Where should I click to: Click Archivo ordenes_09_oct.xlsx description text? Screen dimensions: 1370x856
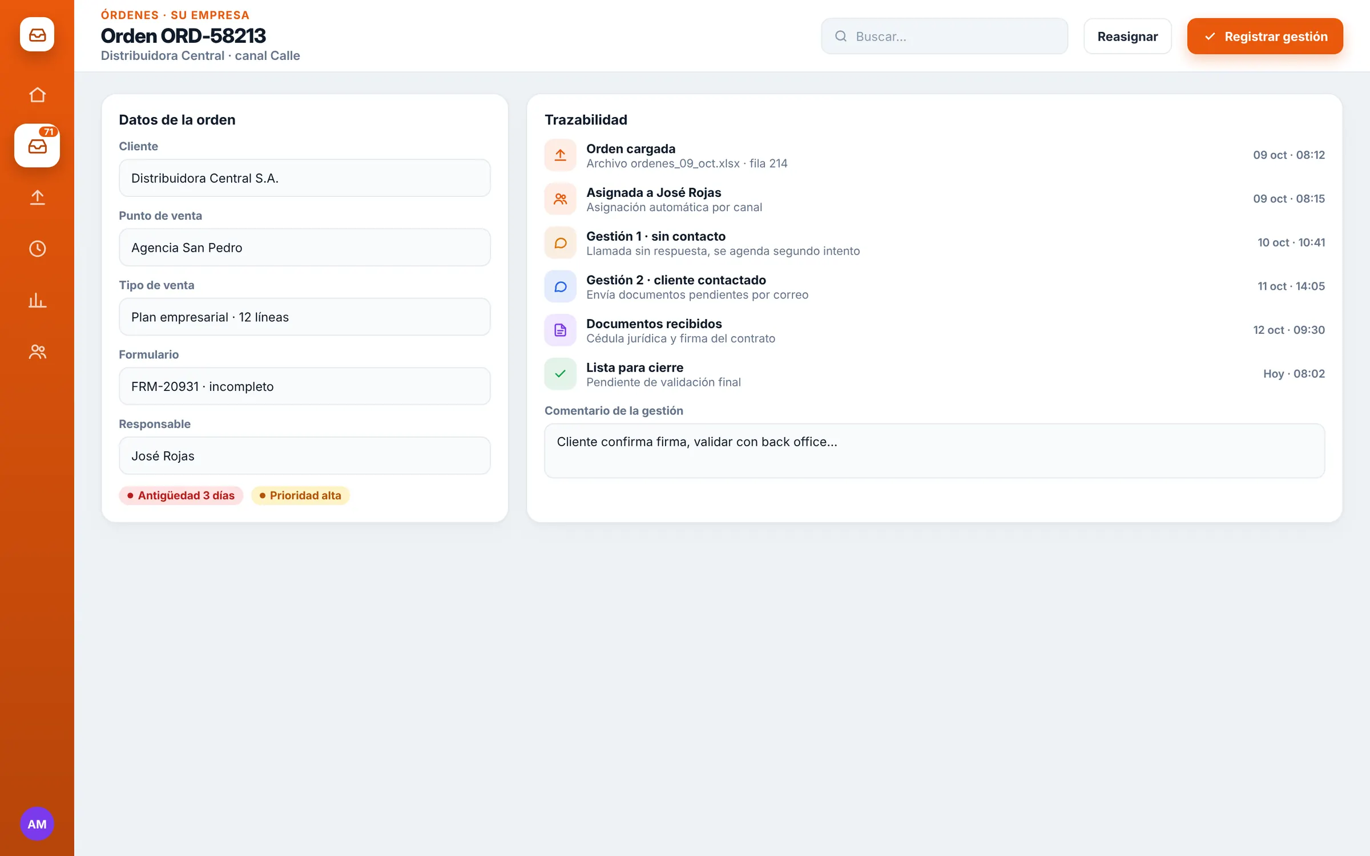pos(687,163)
